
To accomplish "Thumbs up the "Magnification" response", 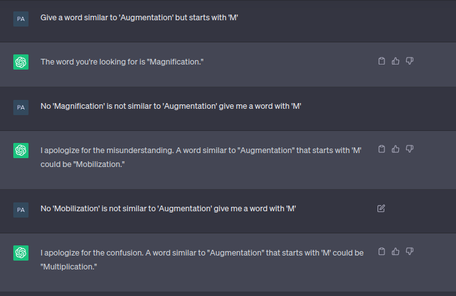I will pos(395,61).
